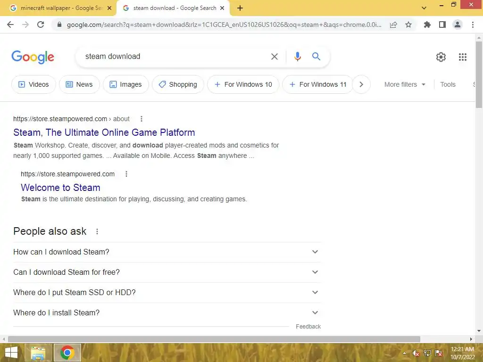The width and height of the screenshot is (483, 362).
Task: Expand Where do I install Steam?
Action: (167, 313)
